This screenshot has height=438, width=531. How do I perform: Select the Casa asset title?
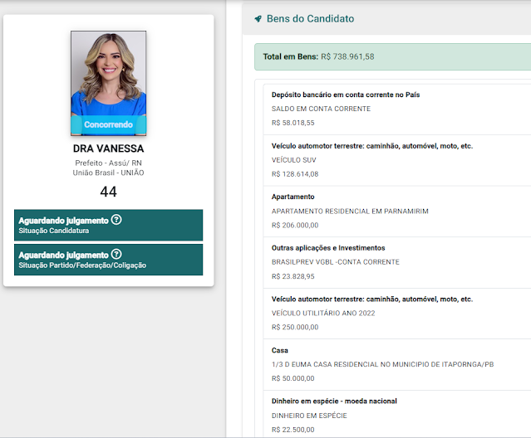(280, 350)
